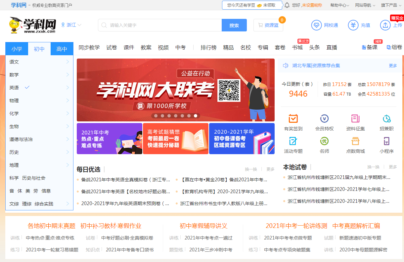Image resolution: width=404 pixels, height=262 pixels.
Task: Open the 小程序 phone icon
Action: click(x=386, y=141)
